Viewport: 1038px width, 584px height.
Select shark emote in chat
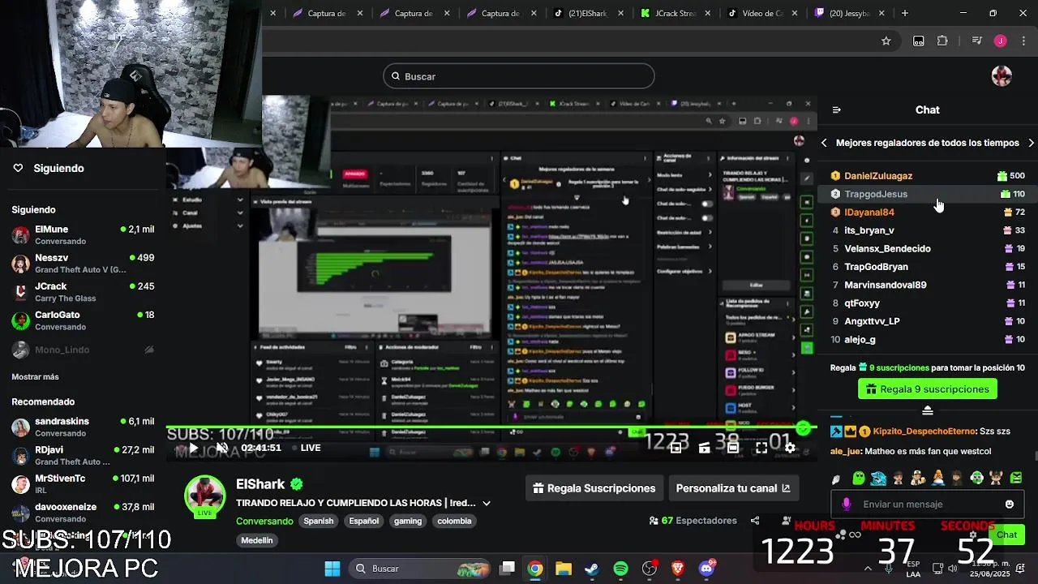(878, 479)
